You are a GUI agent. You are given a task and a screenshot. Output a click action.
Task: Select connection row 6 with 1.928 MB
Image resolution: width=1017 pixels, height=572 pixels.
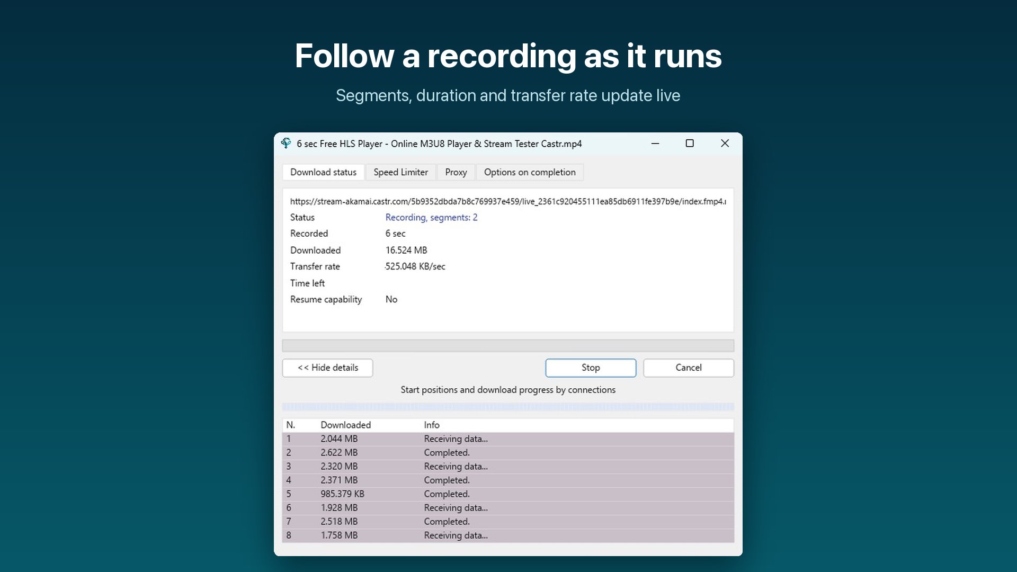click(508, 507)
